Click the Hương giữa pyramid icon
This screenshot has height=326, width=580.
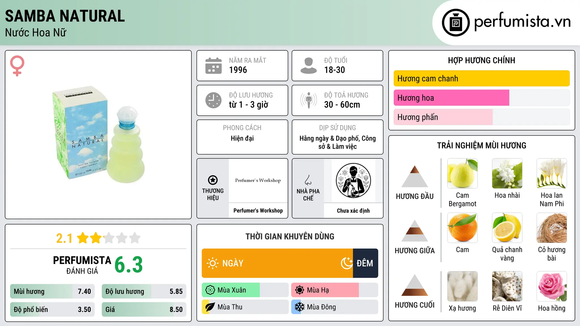pyautogui.click(x=415, y=231)
